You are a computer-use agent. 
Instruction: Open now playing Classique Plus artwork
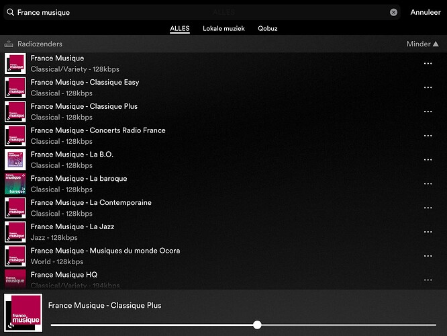(23, 313)
